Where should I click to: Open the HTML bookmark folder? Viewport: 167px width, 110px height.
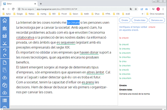tap(106, 14)
